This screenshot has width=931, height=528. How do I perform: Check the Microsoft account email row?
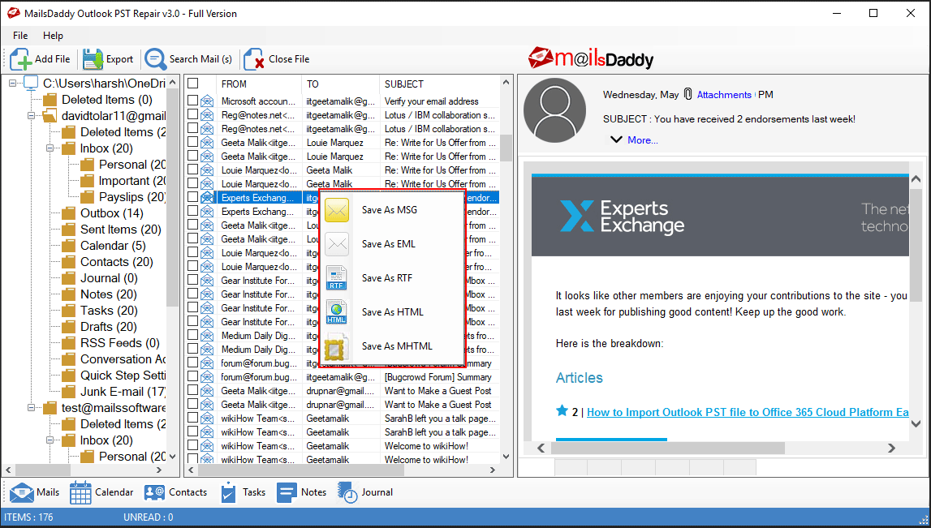(192, 101)
